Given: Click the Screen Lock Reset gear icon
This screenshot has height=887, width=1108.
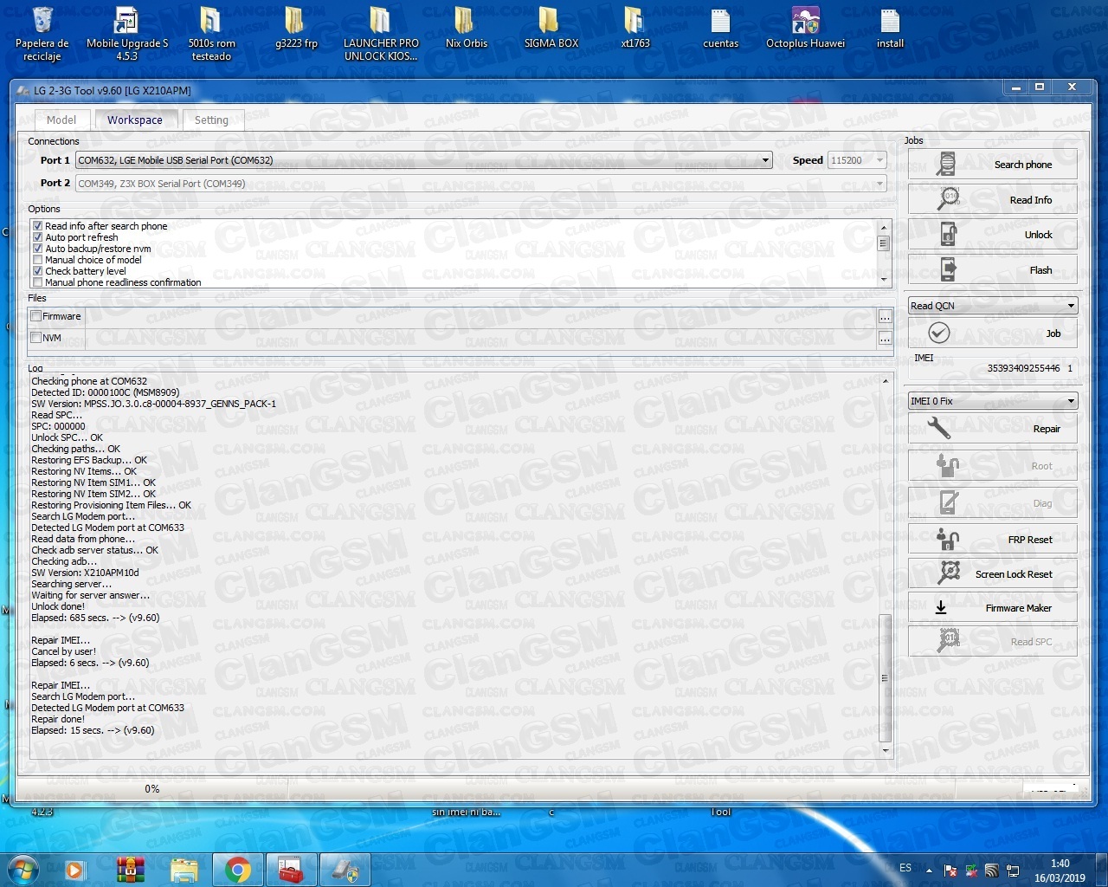Looking at the screenshot, I should (x=950, y=573).
